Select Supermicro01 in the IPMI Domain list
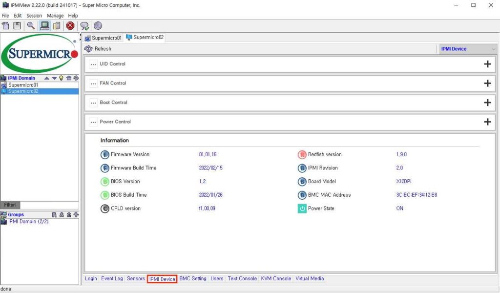Image resolution: width=500 pixels, height=293 pixels. [40, 85]
